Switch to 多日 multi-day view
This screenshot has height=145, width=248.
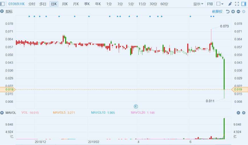[x=43, y=4]
